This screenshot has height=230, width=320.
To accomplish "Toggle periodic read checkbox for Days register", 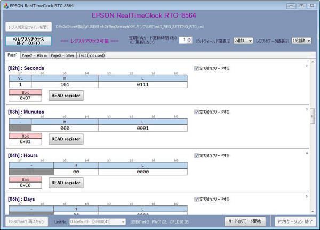I will click(x=196, y=199).
